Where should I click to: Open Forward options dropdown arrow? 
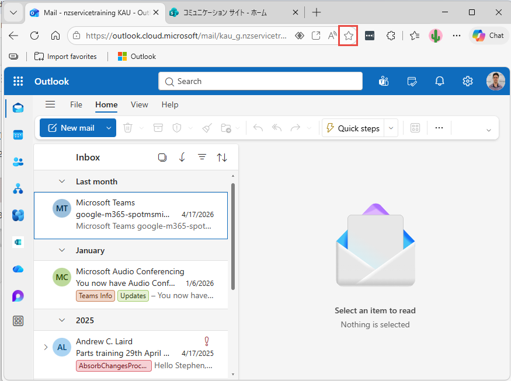tap(310, 128)
